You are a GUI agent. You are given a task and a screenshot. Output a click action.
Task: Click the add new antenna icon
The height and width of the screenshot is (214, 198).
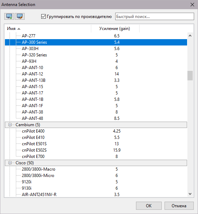click(x=9, y=17)
